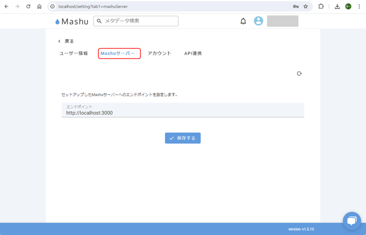This screenshot has height=235, width=366.
Task: Open the browser extensions puzzle icon
Action: click(x=321, y=7)
